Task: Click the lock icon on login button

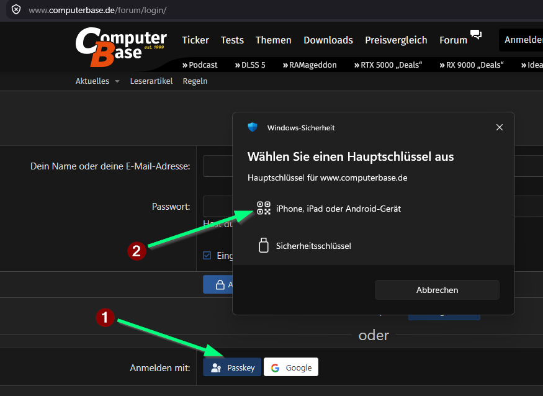Action: point(220,285)
